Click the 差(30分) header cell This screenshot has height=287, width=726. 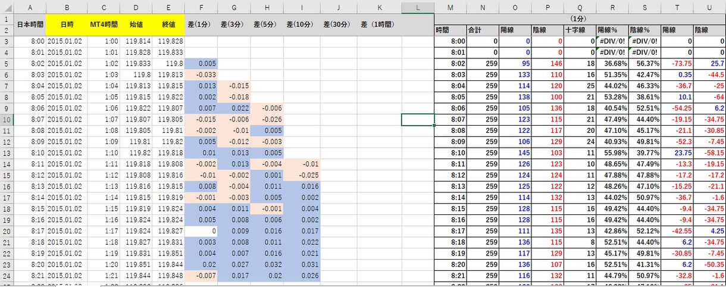pyautogui.click(x=339, y=24)
